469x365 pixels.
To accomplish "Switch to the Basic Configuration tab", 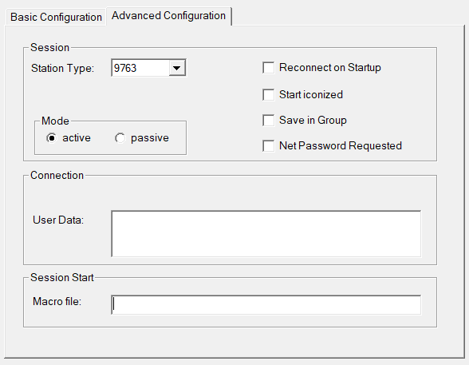I will (56, 17).
